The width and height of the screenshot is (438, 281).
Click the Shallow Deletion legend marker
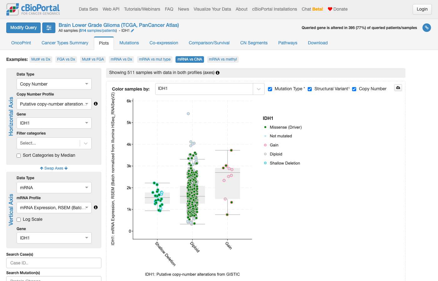(x=265, y=163)
